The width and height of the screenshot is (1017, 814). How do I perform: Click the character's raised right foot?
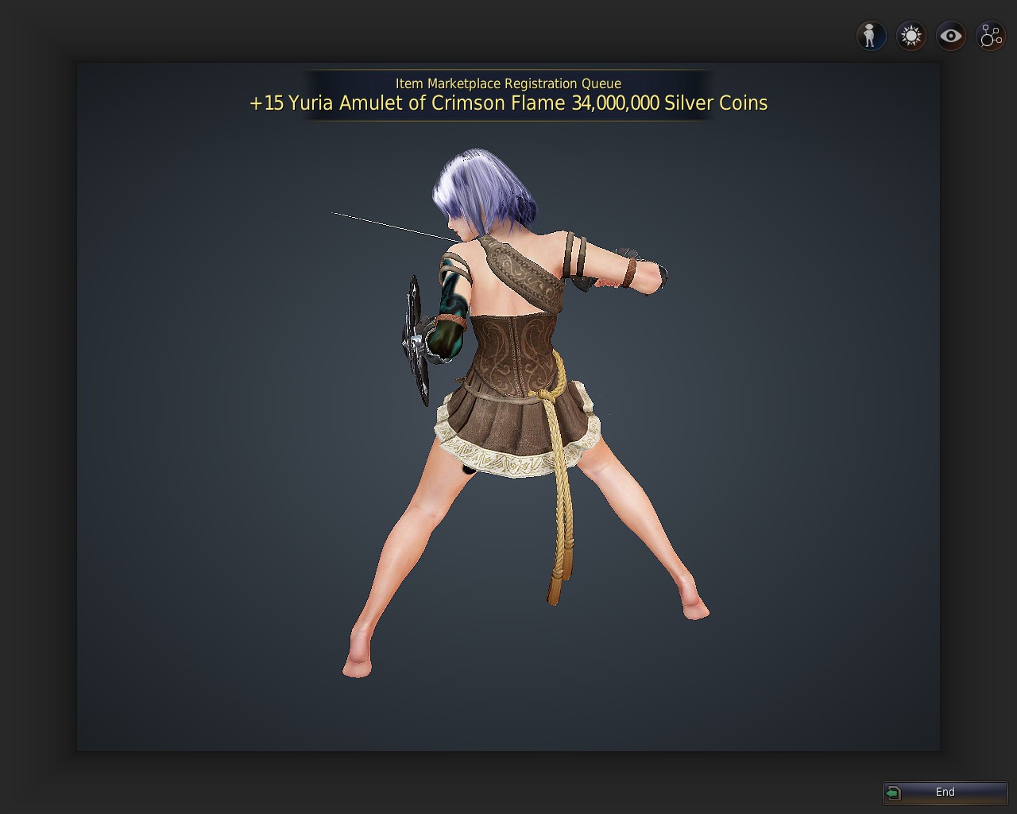695,609
